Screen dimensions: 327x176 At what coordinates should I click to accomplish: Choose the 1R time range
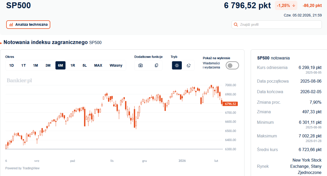[x=72, y=65]
